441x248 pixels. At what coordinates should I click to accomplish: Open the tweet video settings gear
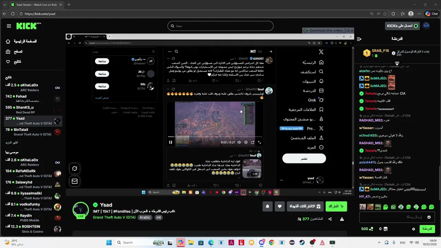click(x=246, y=142)
